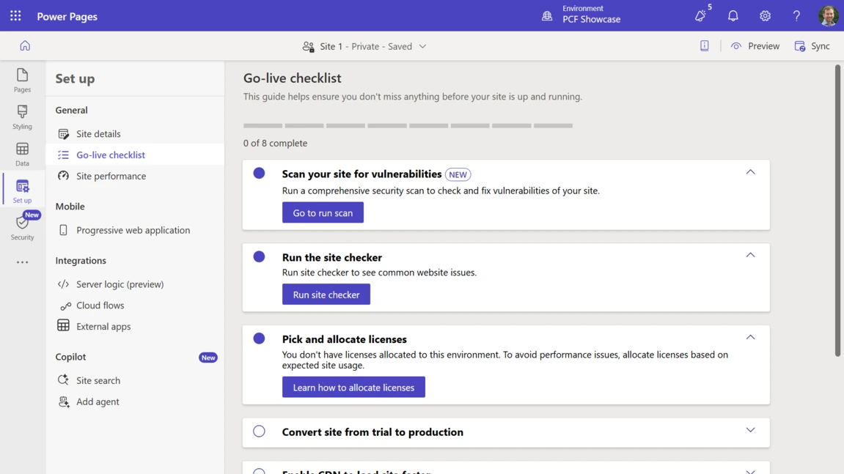Open the notifications bell
This screenshot has height=474, width=844.
(x=733, y=15)
